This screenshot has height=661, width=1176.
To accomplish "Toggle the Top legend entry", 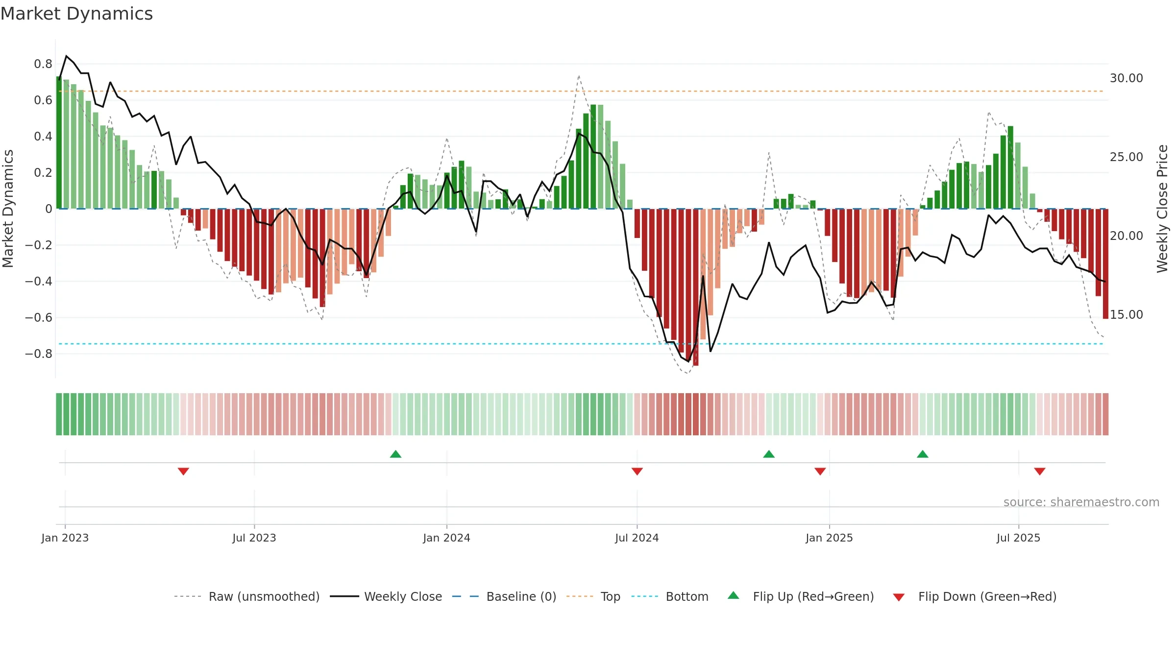I will pos(593,596).
